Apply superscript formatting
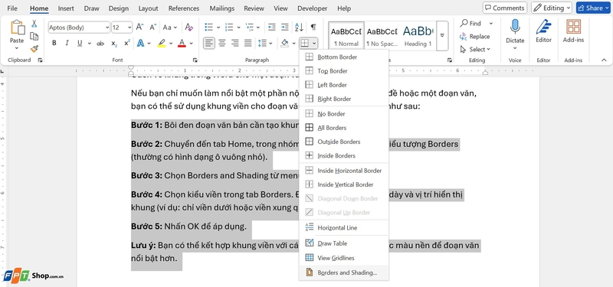Screen dimensions: 613x287 126,44
